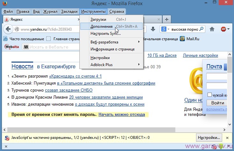Click the Back navigation arrow button
Image resolution: width=234 pixels, height=151 pixels.
8,29
